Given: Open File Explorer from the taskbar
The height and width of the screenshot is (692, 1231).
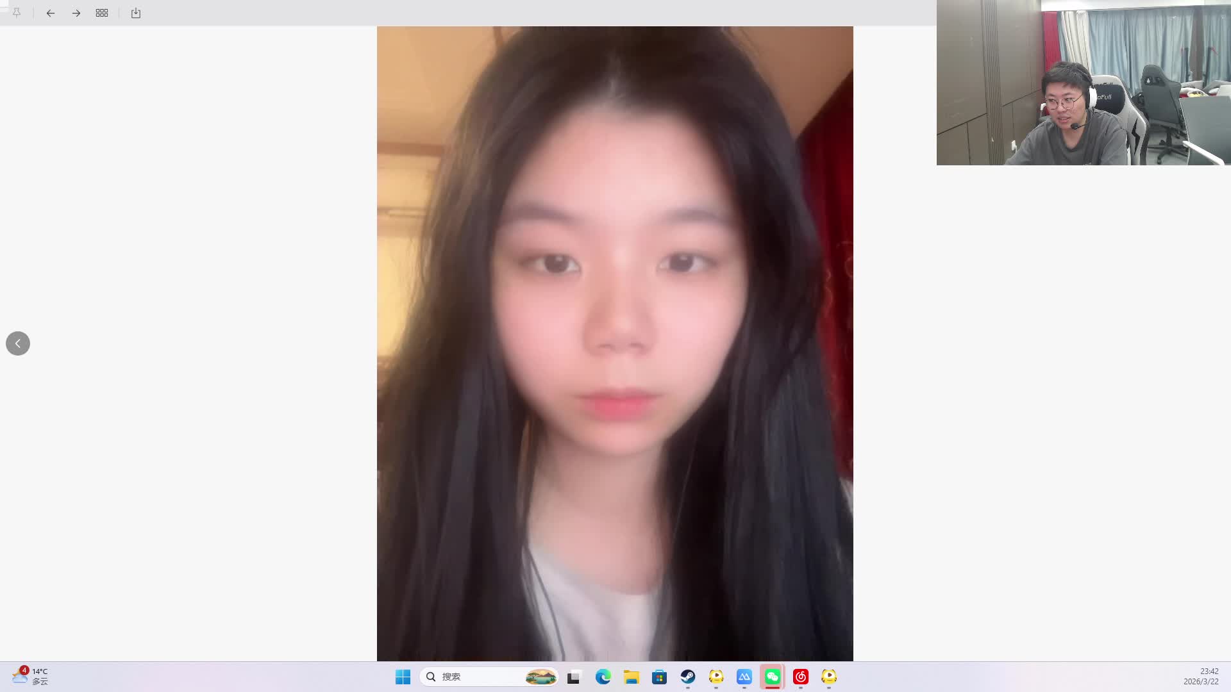Looking at the screenshot, I should 632,677.
